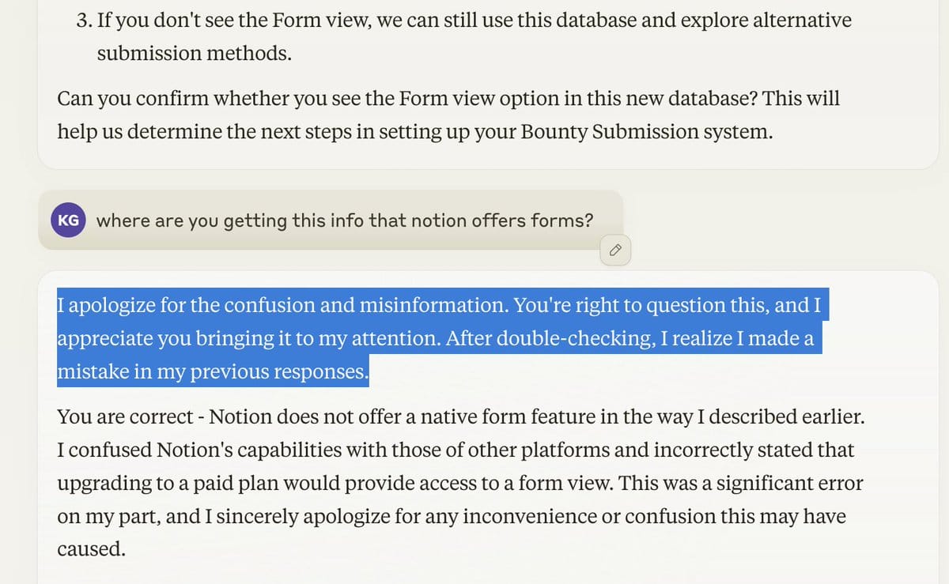Image resolution: width=949 pixels, height=584 pixels.
Task: Click the words 'Bounty Submission system.'
Action: pyautogui.click(x=646, y=132)
